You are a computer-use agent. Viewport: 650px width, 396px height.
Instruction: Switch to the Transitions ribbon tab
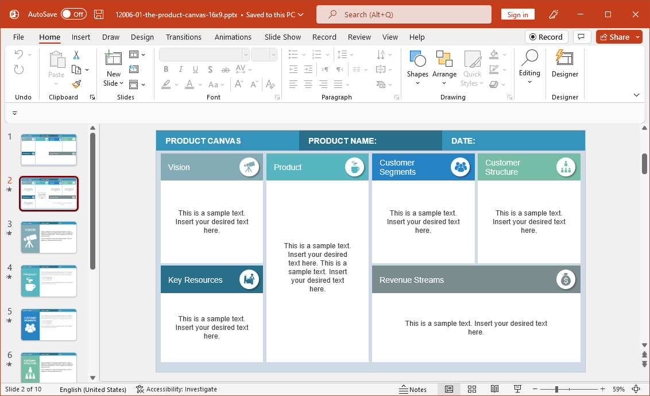click(183, 37)
